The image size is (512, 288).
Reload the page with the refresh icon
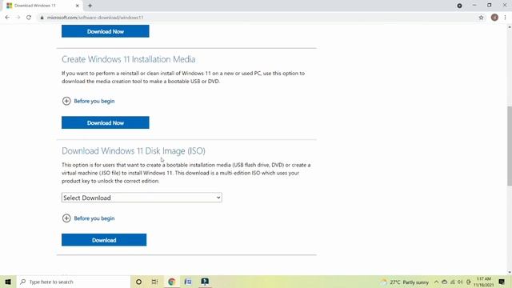pyautogui.click(x=29, y=18)
